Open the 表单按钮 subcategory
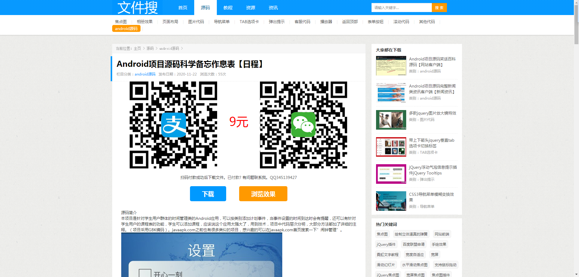Image resolution: width=579 pixels, height=277 pixels. pyautogui.click(x=376, y=22)
